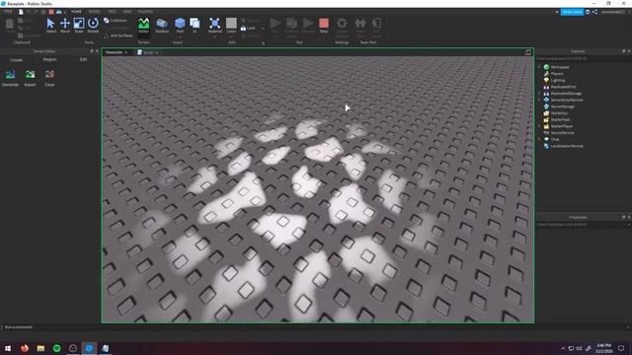Viewport: 632px width, 355px height.
Task: Maximize the viewport with corner icon
Action: (x=527, y=52)
